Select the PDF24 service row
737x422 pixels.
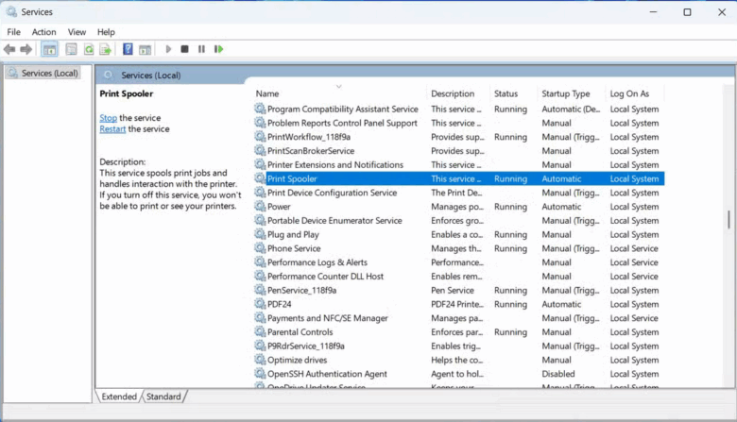coord(279,304)
